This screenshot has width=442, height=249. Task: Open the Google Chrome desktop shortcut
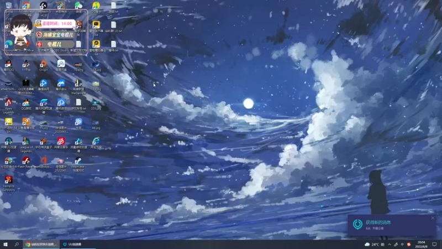[x=26, y=6]
